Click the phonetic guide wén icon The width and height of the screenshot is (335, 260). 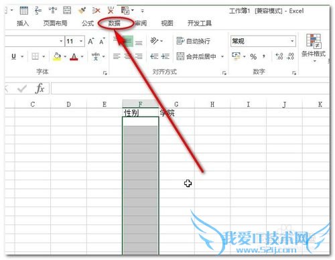pyautogui.click(x=96, y=56)
